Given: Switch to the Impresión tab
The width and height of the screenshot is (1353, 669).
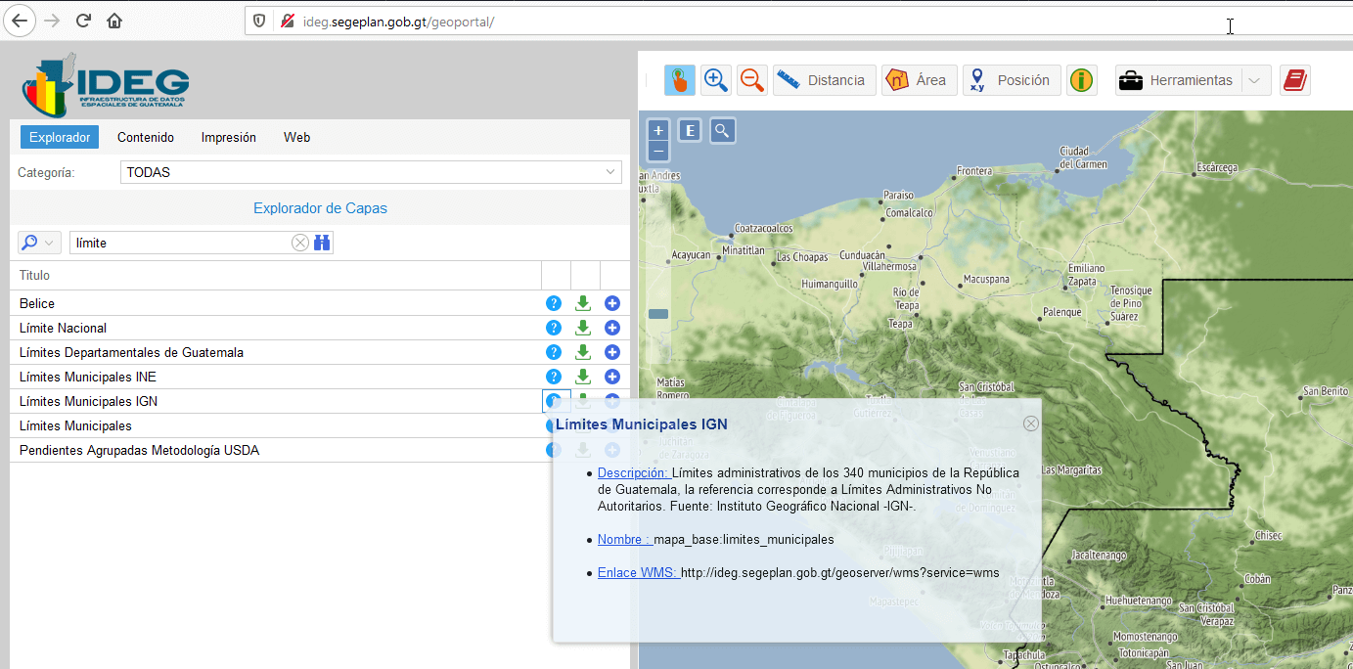Looking at the screenshot, I should point(228,137).
